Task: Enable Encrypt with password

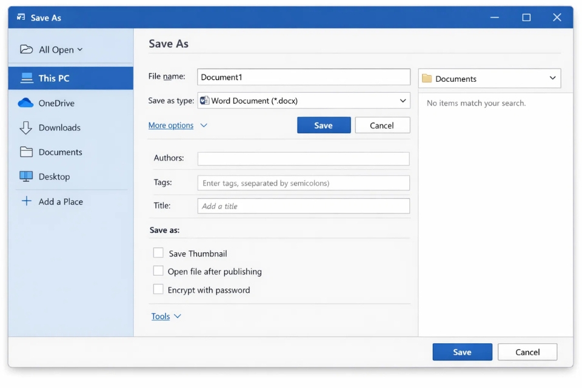Action: point(158,289)
